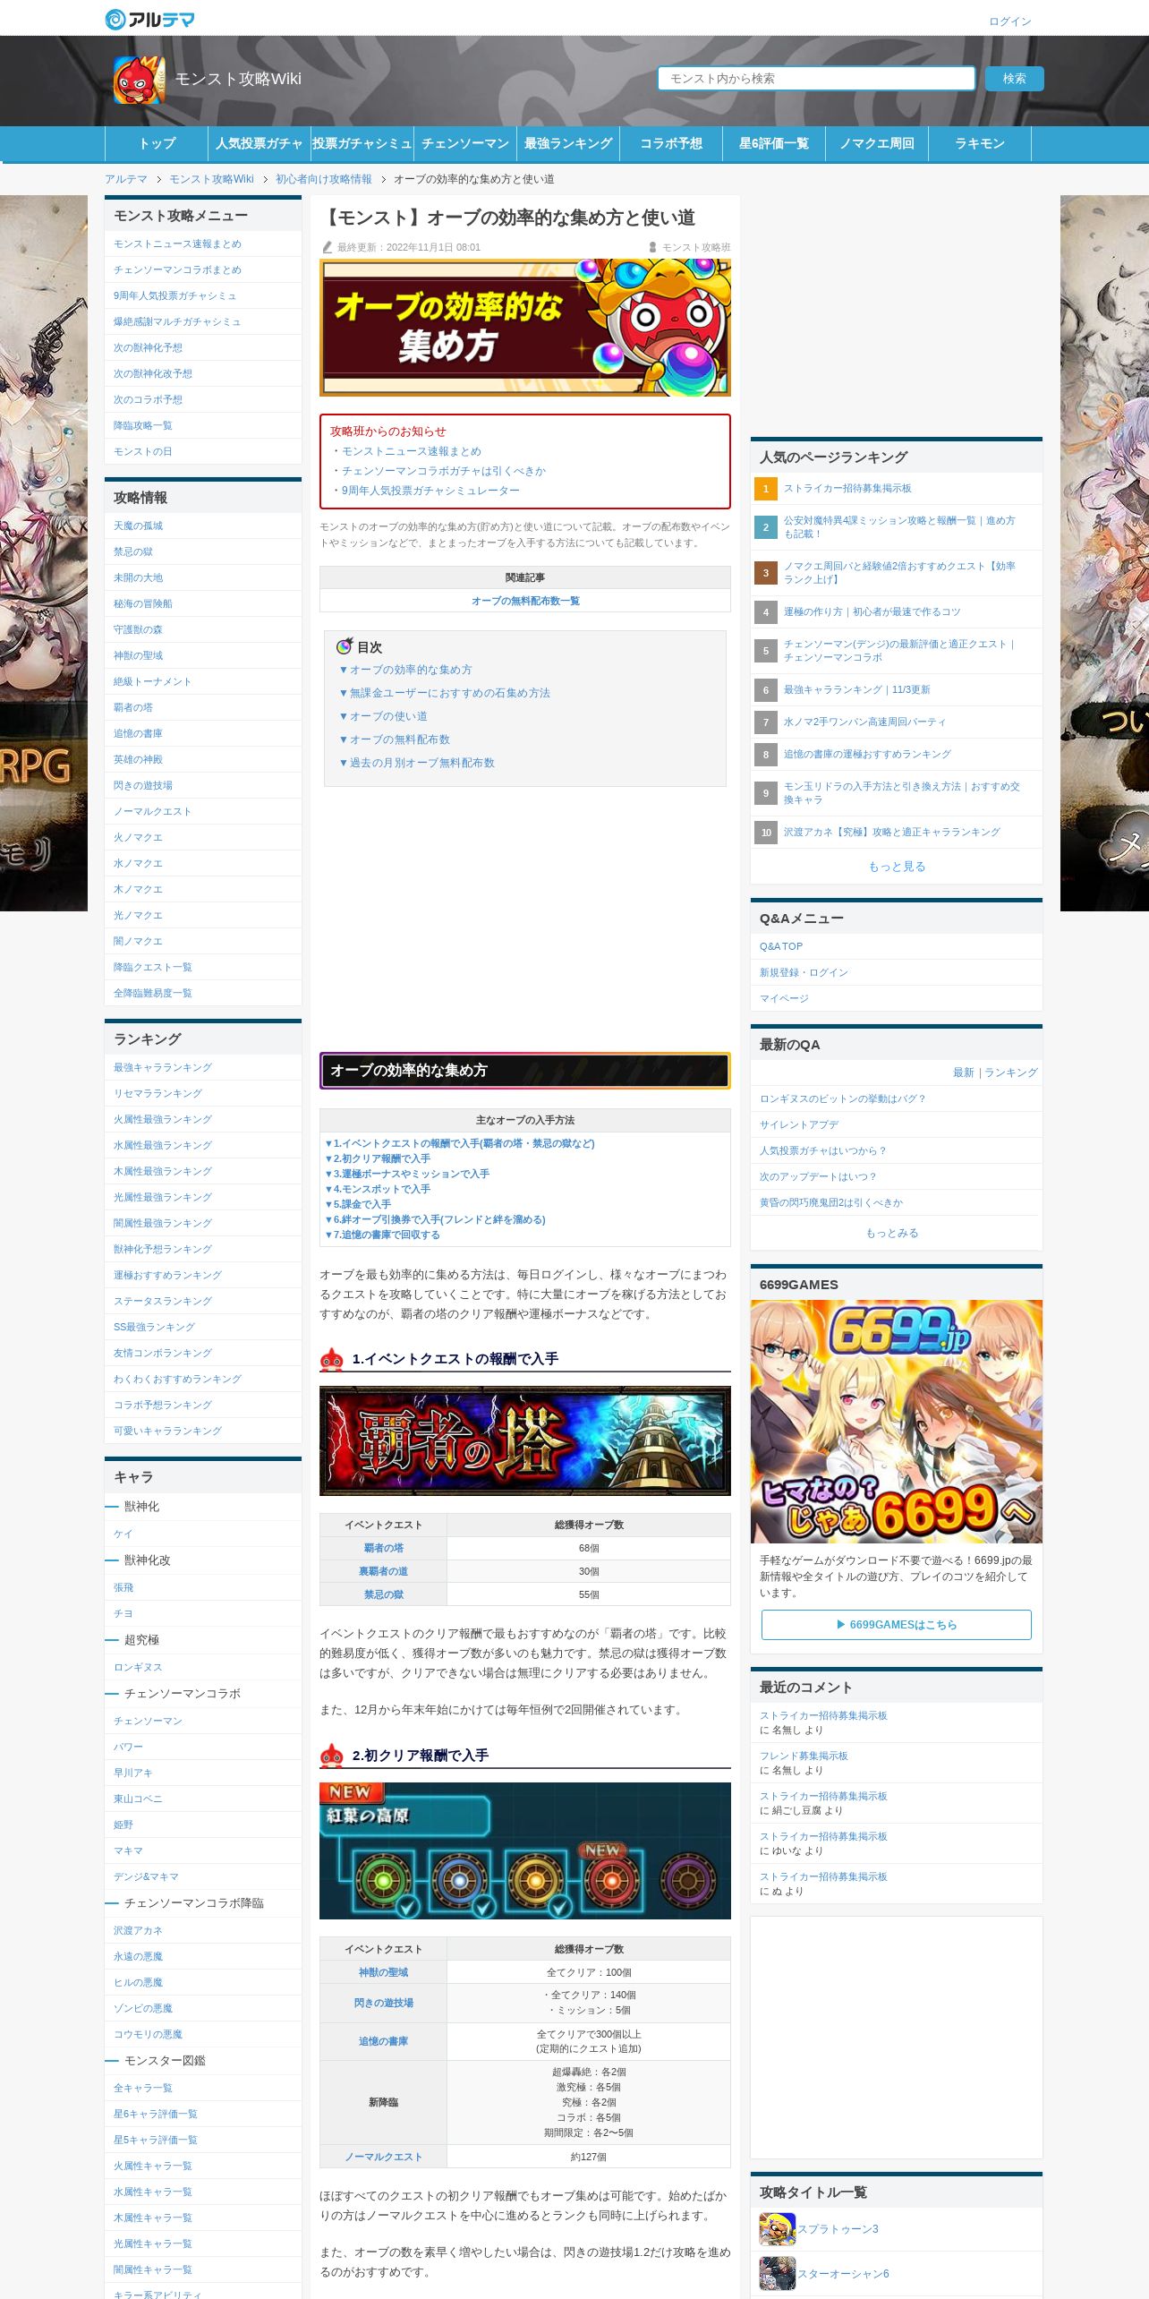Open ノーマルクエスト link in reward table
Viewport: 1149px width, 2299px height.
tap(383, 2157)
